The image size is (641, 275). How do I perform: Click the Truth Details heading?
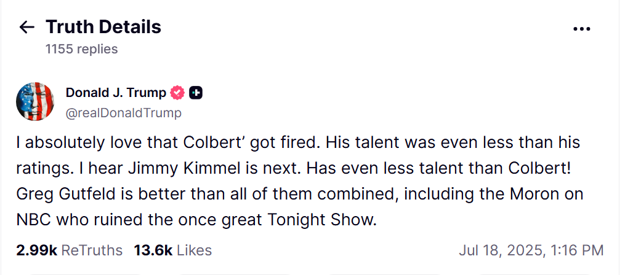tap(103, 27)
